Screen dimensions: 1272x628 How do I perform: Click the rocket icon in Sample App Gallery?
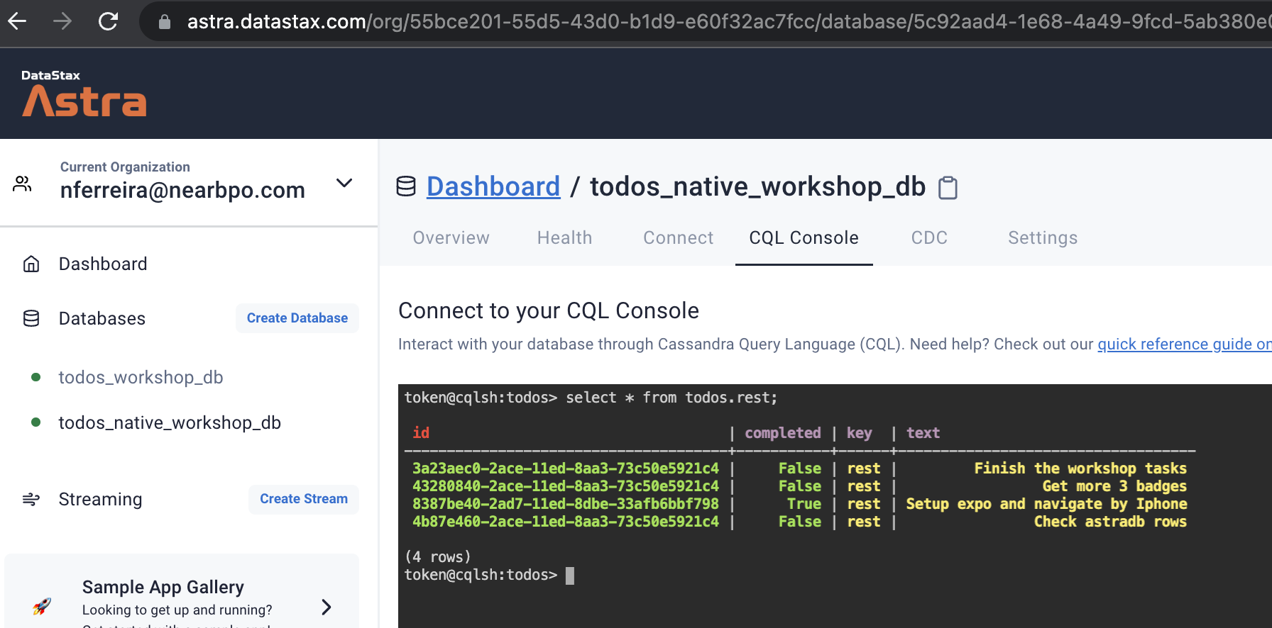42,606
